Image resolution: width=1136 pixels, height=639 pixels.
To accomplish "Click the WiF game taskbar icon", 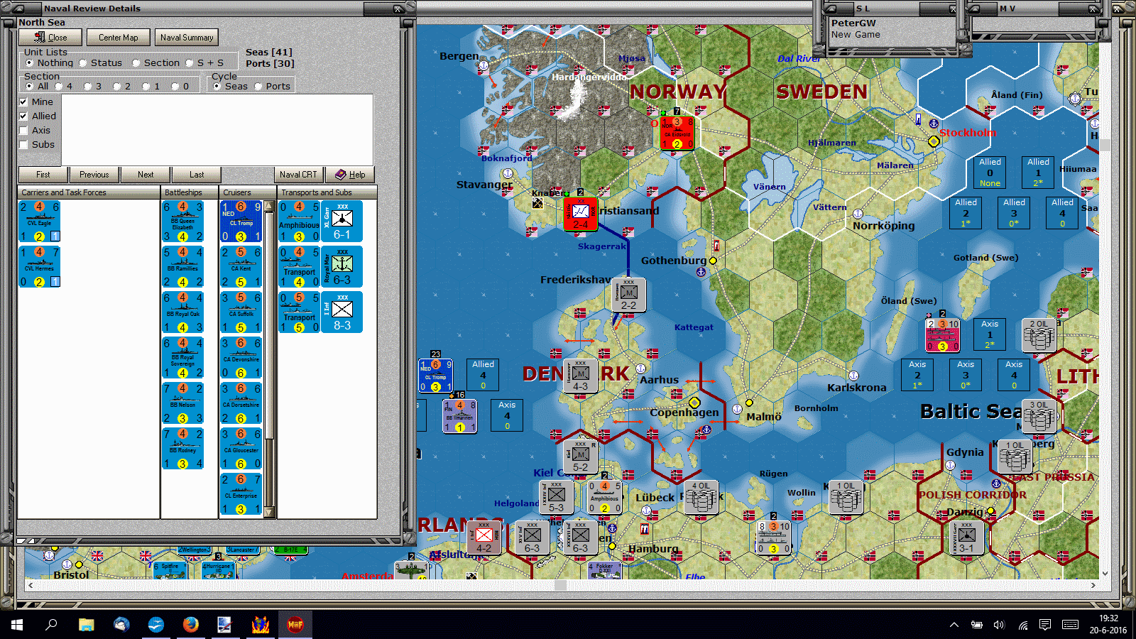I will [x=295, y=625].
